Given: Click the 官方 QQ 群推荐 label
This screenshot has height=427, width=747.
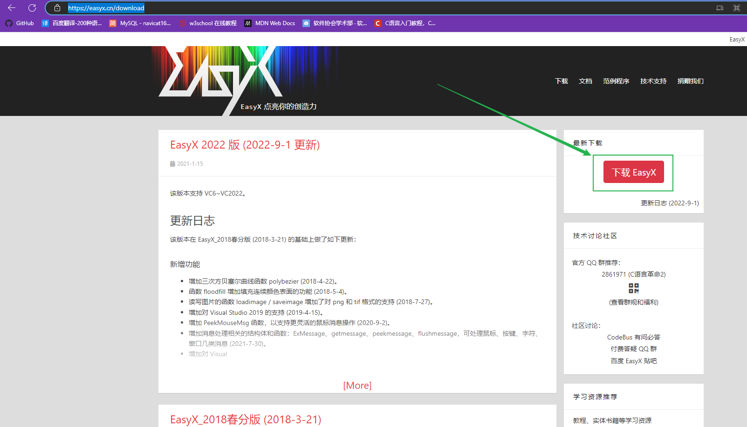Looking at the screenshot, I should 596,263.
